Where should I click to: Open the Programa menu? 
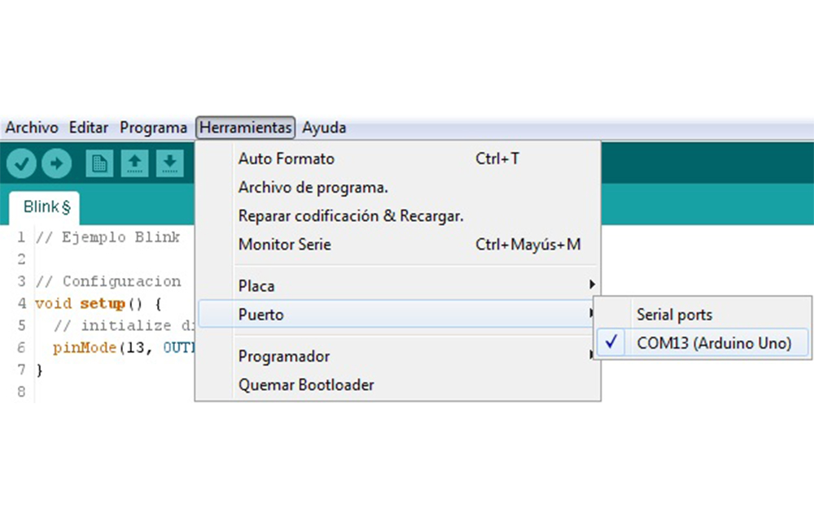(153, 128)
